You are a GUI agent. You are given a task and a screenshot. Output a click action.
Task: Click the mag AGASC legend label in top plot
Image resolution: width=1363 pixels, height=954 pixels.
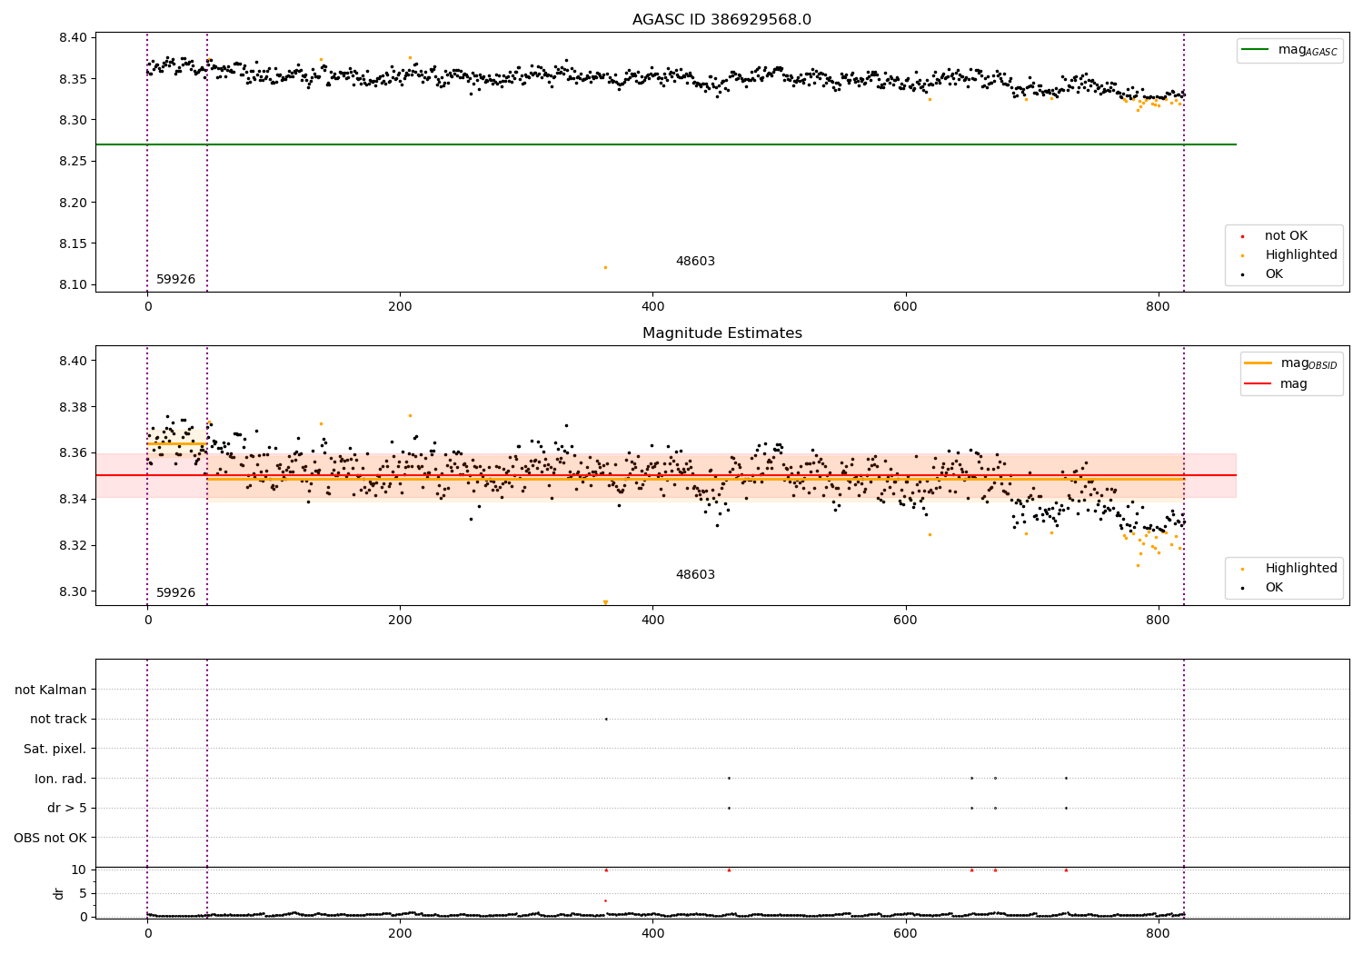(x=1308, y=50)
